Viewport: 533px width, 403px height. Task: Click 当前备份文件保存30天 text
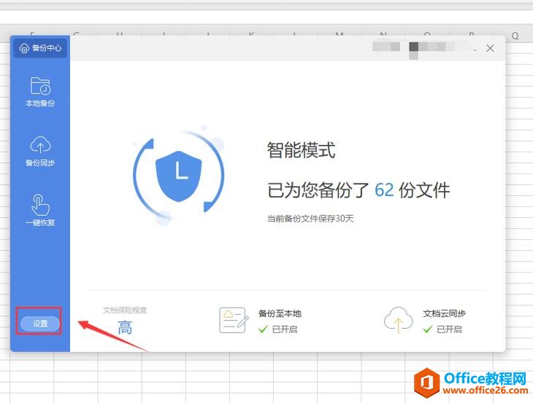click(x=310, y=219)
